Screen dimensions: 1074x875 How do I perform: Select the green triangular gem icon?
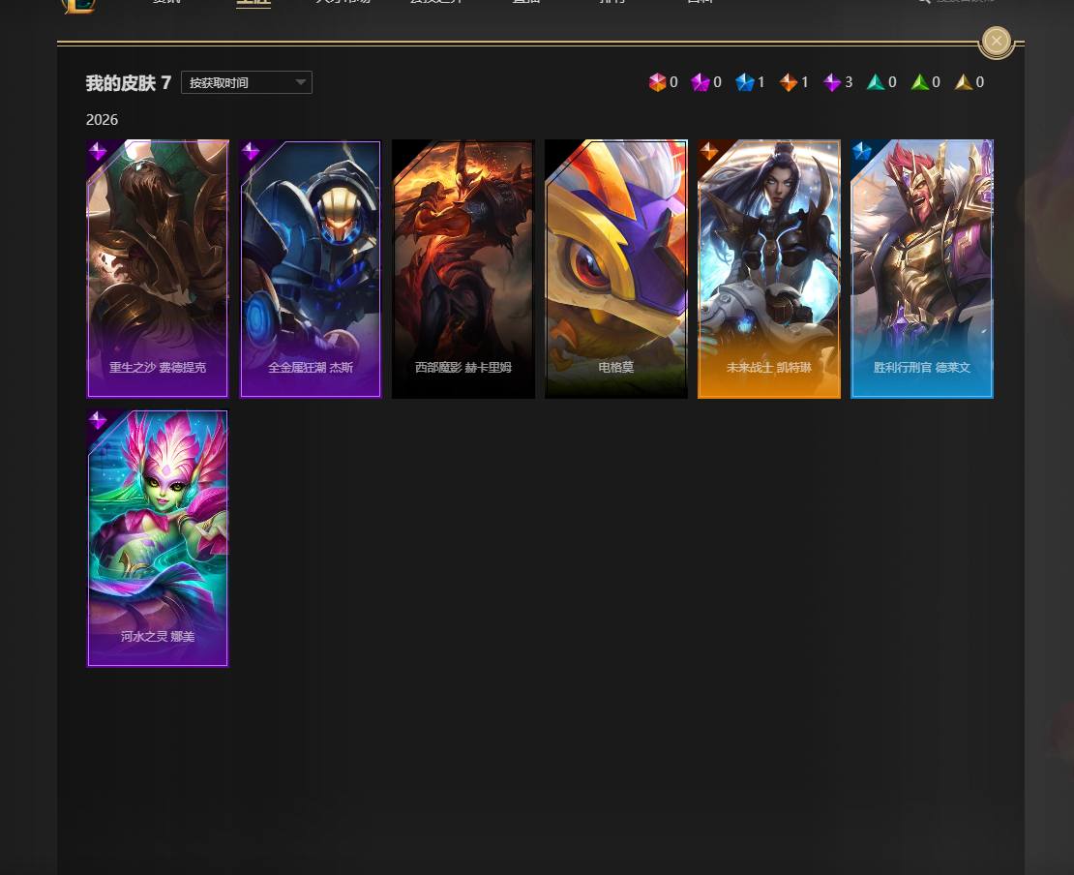tap(919, 82)
